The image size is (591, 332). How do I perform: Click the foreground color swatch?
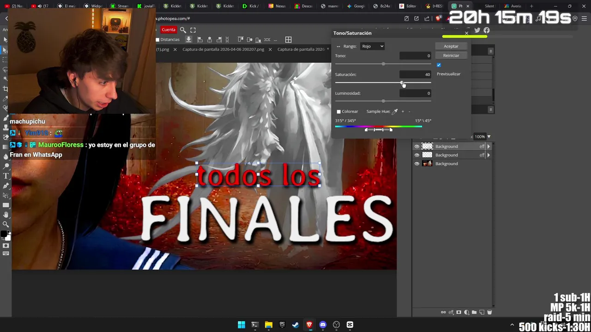tap(4, 234)
